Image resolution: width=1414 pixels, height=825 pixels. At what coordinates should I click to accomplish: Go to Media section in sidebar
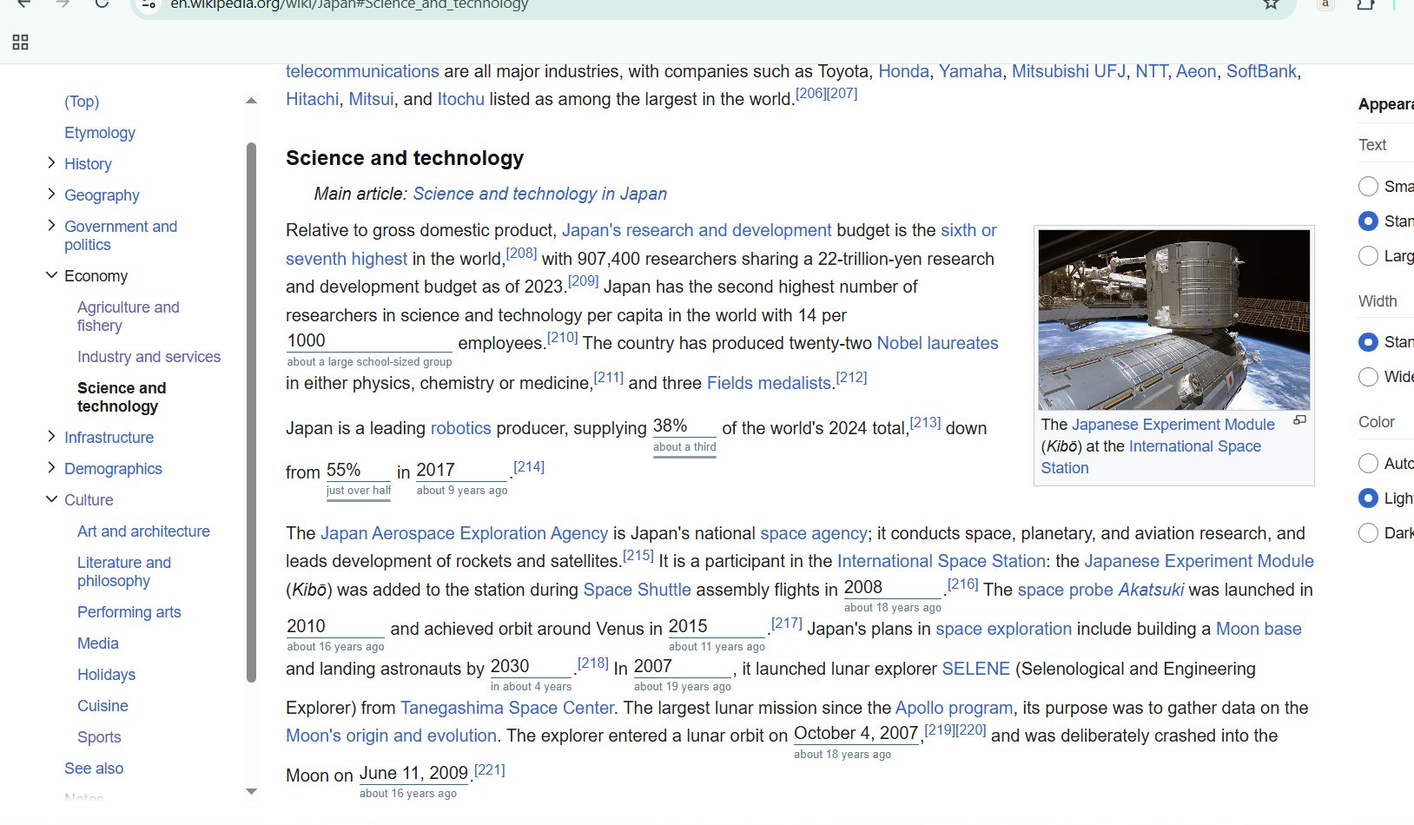(x=98, y=643)
